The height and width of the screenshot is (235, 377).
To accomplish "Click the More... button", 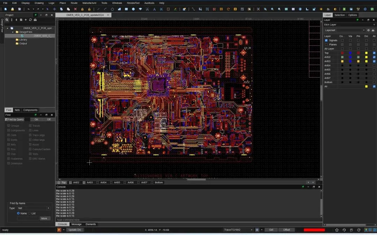I will (x=44, y=218).
